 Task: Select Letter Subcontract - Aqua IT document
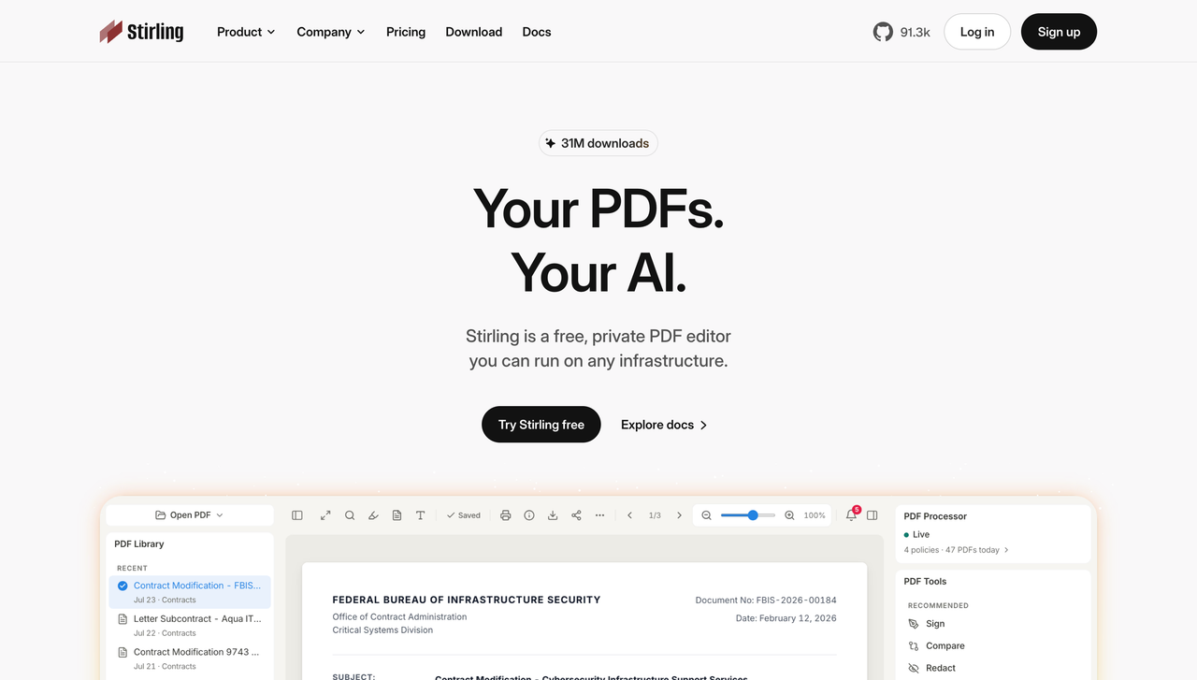(190, 625)
